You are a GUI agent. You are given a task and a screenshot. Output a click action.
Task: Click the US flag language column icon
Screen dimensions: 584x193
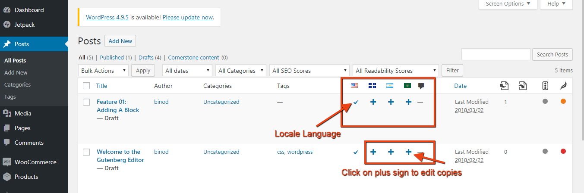pos(354,86)
